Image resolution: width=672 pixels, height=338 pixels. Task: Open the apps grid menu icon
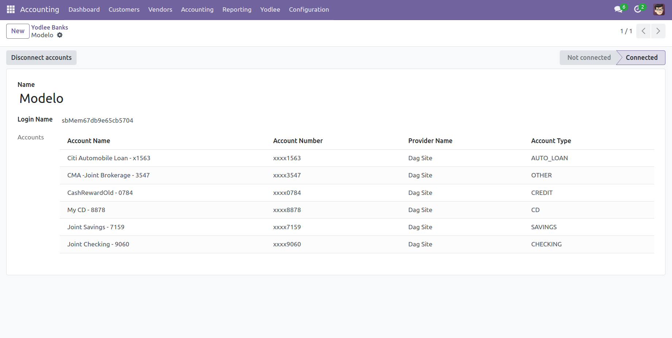[x=11, y=9]
